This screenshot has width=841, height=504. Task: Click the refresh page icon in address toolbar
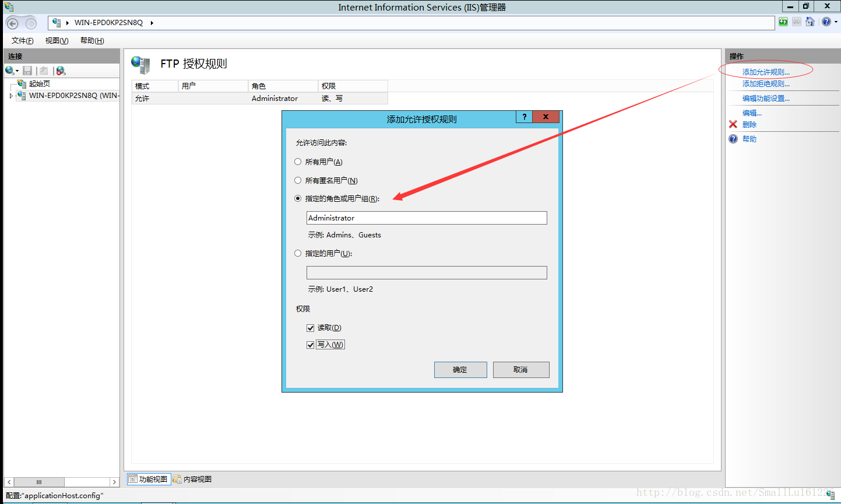coord(783,22)
